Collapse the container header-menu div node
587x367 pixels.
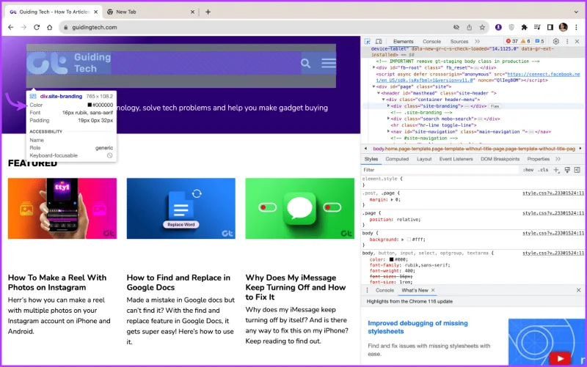click(383, 100)
